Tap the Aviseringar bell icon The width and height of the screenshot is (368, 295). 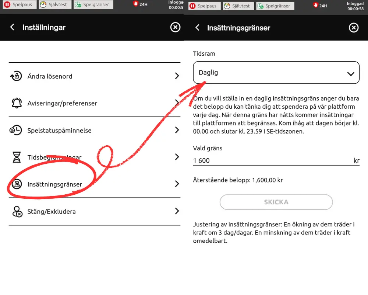click(17, 103)
